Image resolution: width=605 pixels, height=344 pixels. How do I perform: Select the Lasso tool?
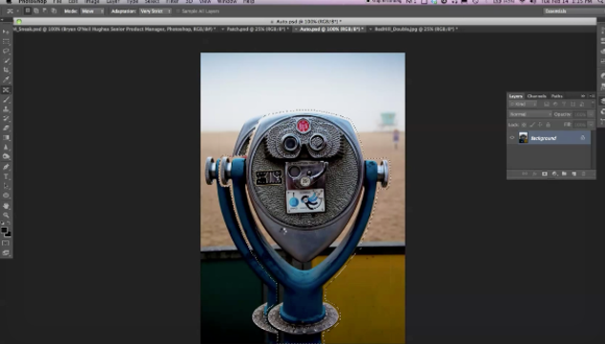6,51
